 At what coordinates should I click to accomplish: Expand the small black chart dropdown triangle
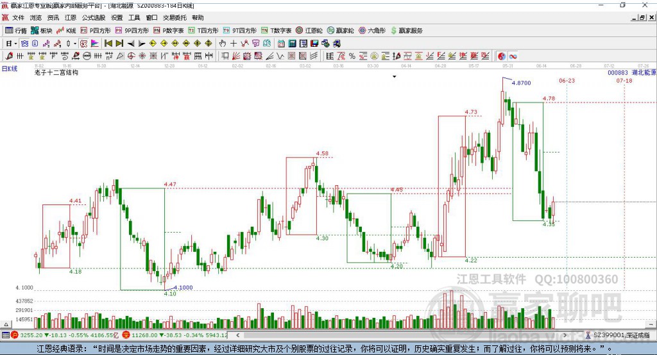395,77
